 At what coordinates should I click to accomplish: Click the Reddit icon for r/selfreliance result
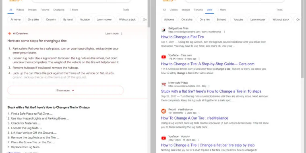pos(163,111)
